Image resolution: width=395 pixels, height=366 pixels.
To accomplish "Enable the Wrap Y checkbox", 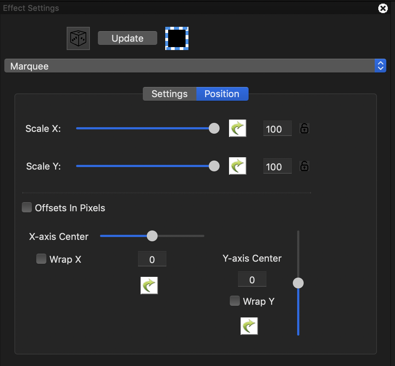I will (x=235, y=301).
